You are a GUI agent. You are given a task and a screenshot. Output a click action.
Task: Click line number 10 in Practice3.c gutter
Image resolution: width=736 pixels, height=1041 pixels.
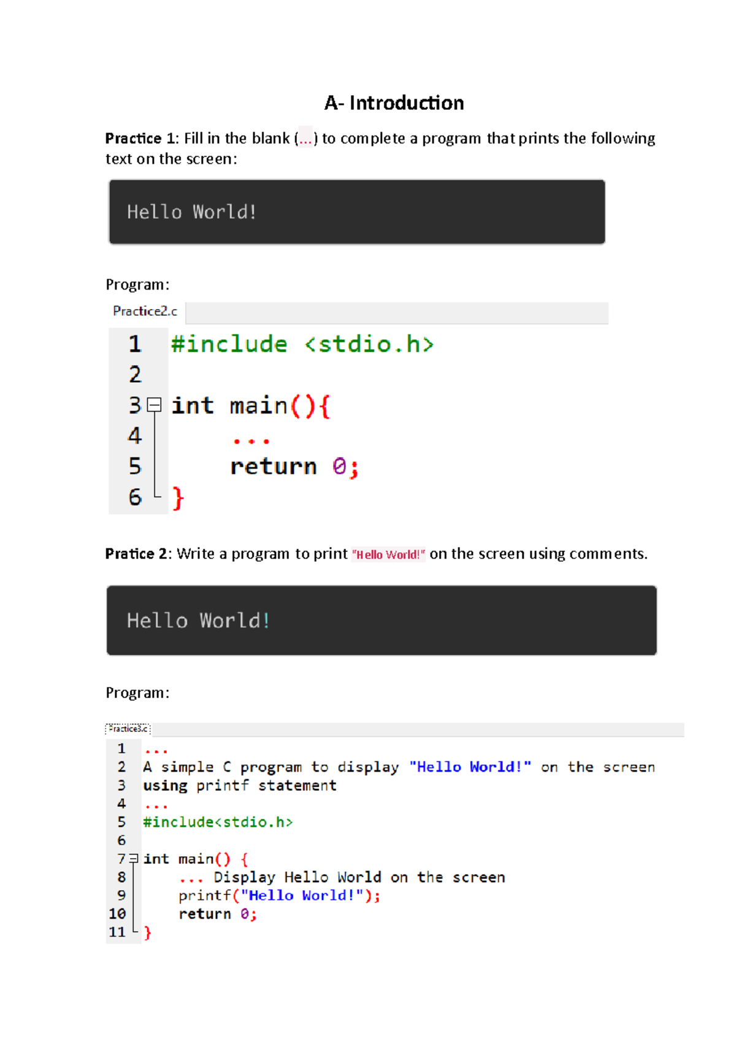[x=117, y=914]
